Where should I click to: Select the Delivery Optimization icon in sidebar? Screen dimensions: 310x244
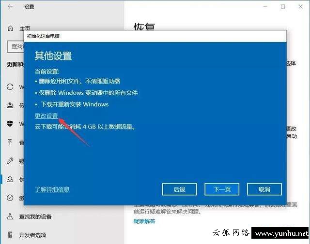10,105
